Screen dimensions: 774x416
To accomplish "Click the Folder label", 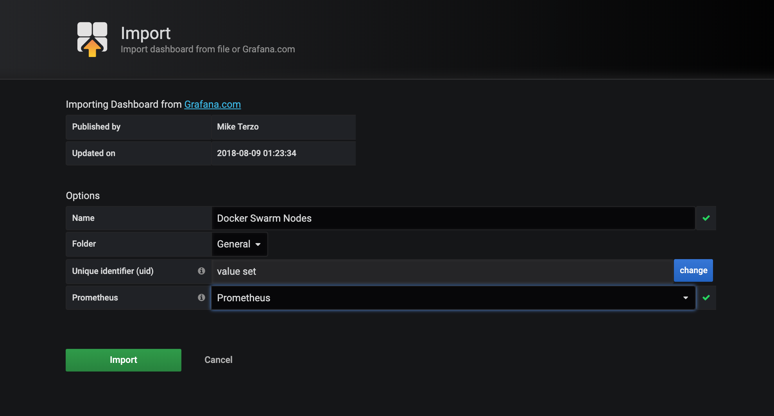I will tap(84, 244).
